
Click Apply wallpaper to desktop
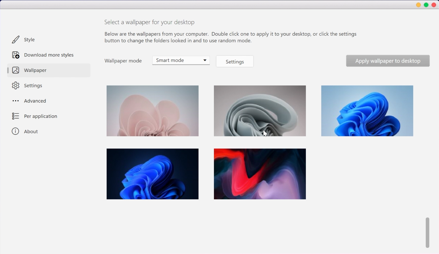387,61
